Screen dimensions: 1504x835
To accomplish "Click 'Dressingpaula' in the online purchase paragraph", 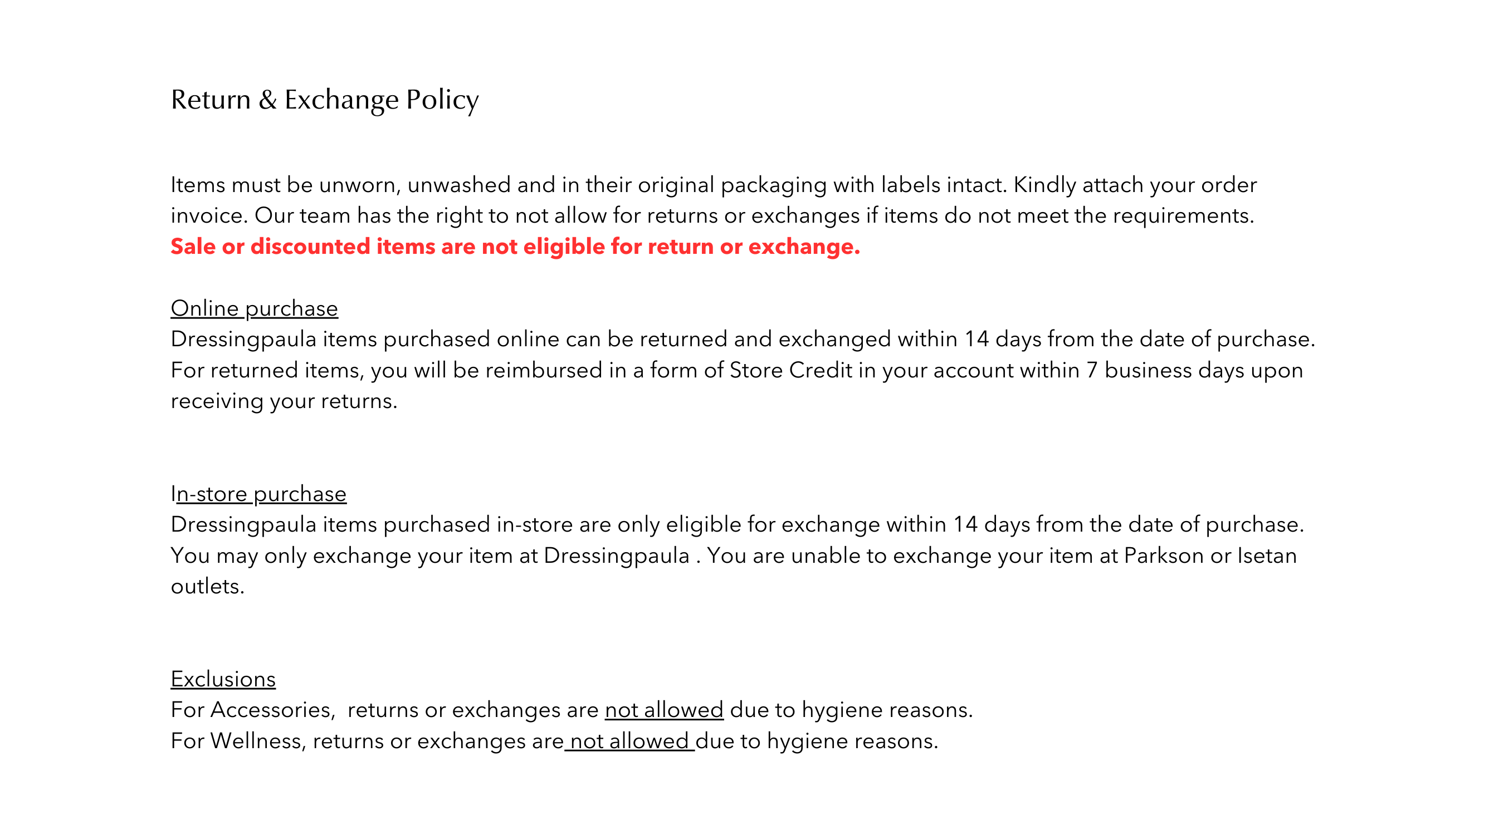I will (x=243, y=340).
